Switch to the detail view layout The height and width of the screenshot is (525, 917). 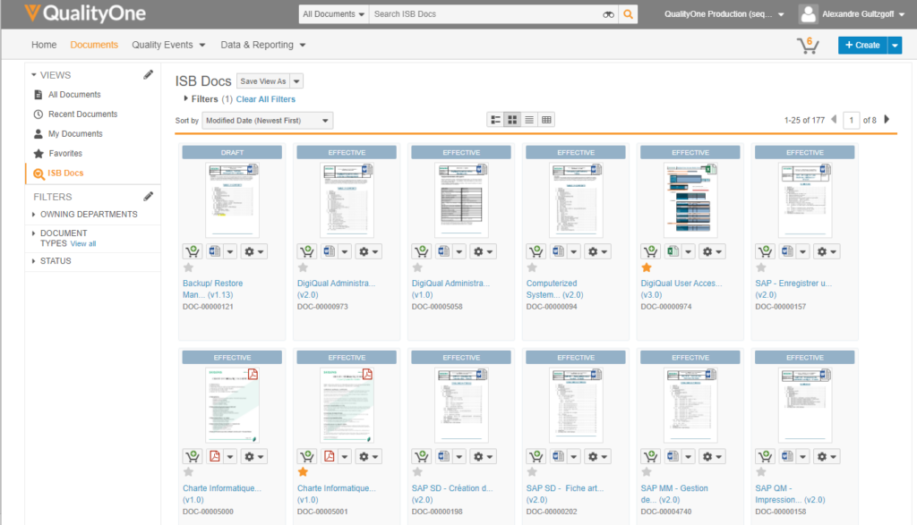495,120
